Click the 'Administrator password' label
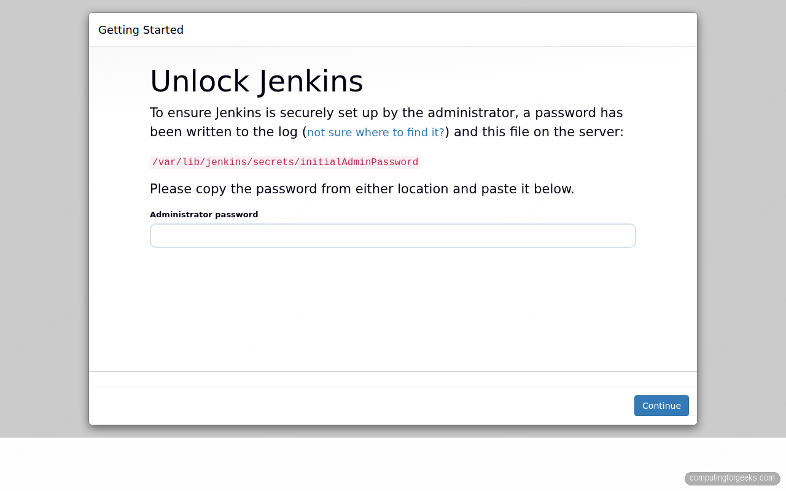 [x=204, y=214]
